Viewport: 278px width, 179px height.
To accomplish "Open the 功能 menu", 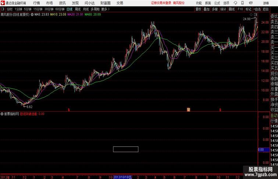I will pyautogui.click(x=199, y=3).
